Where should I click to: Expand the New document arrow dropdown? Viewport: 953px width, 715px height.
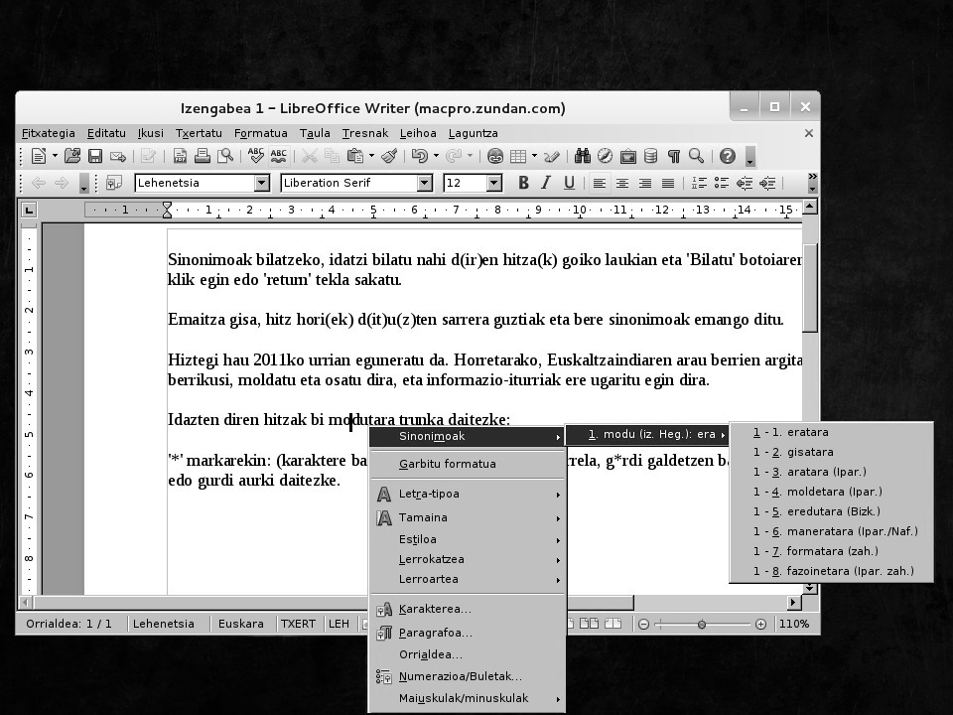click(55, 156)
